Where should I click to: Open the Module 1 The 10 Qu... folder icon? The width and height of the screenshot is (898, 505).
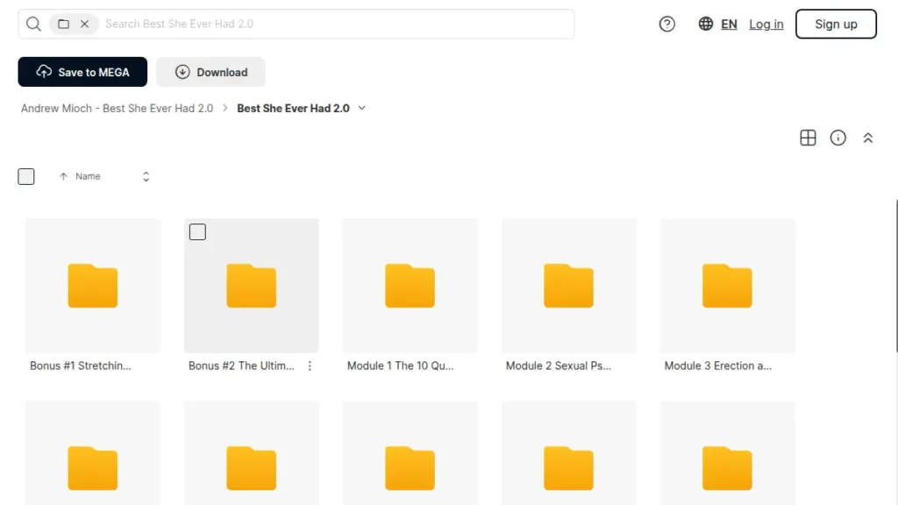[410, 286]
